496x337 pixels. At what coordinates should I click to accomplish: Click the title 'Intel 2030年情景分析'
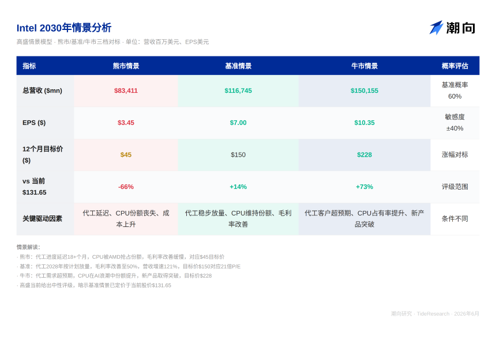click(64, 28)
